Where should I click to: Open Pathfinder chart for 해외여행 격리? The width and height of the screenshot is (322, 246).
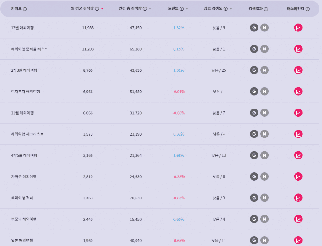coord(298,198)
